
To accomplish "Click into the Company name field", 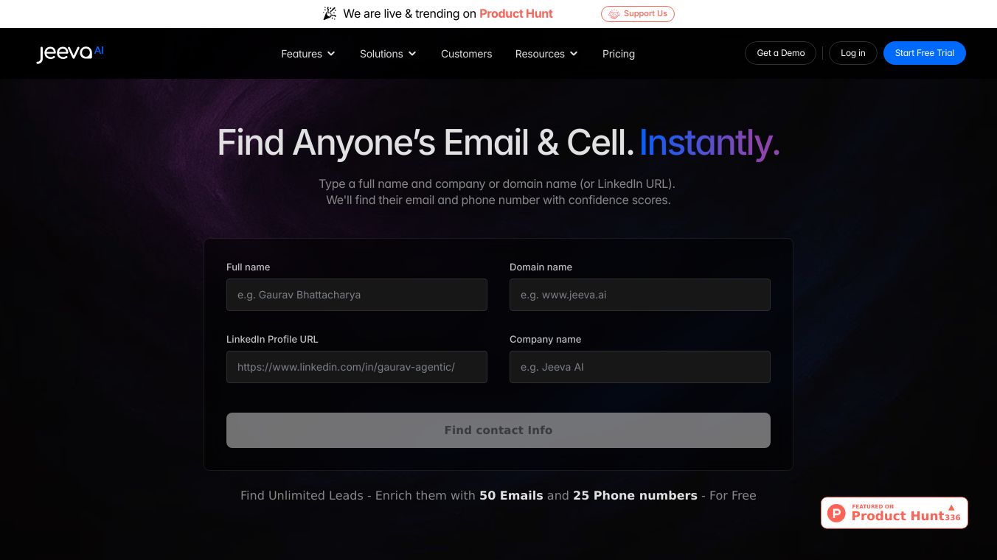I will (x=639, y=367).
